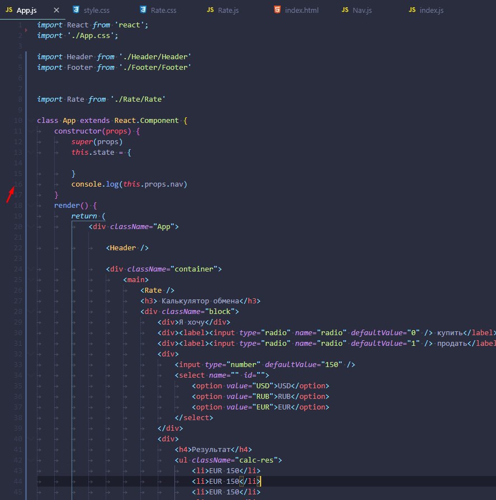
Task: Click 'Я хочу' div text
Action: (192, 322)
